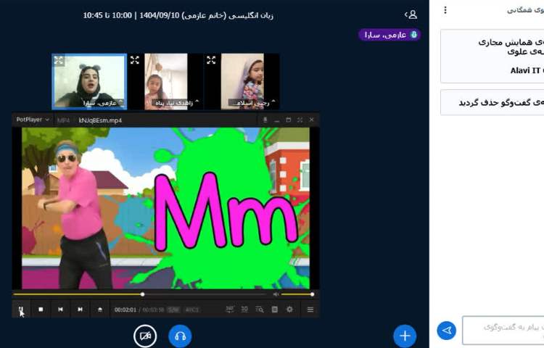Open options caret on teacher's webcam label
Screen dimensions: 544x348
coord(120,102)
